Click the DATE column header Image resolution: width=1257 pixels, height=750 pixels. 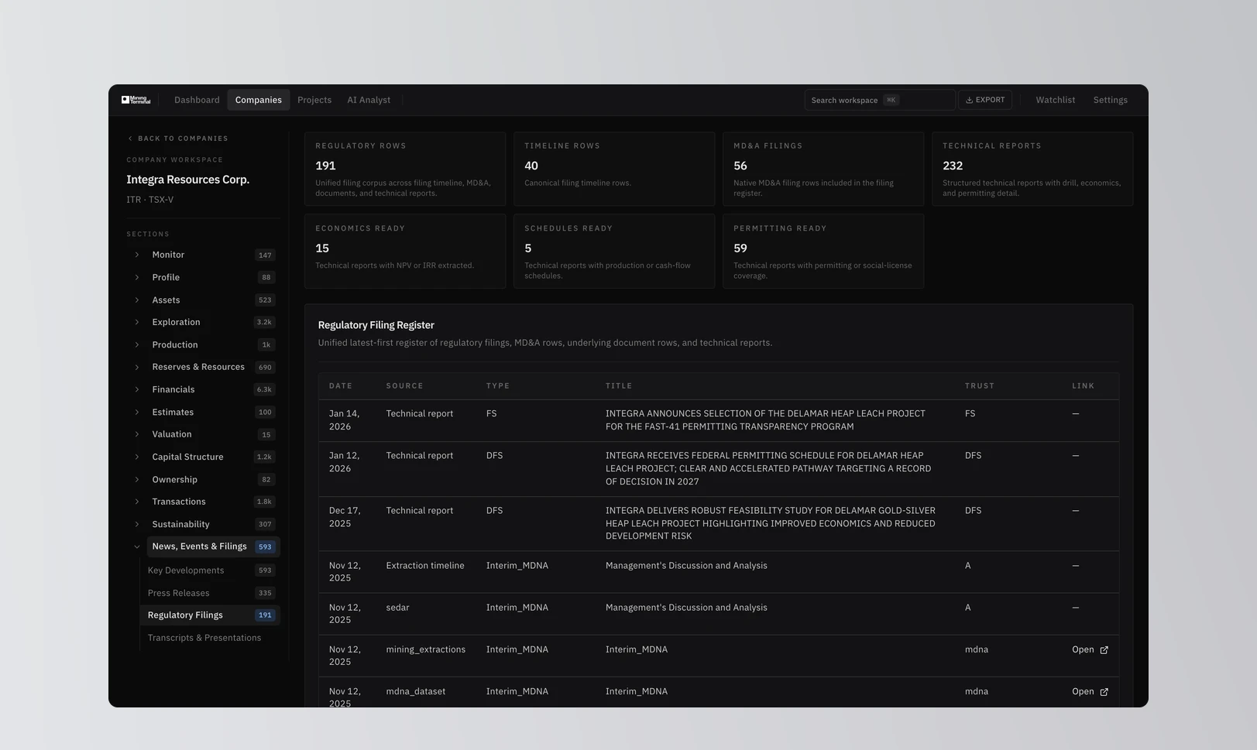[341, 386]
